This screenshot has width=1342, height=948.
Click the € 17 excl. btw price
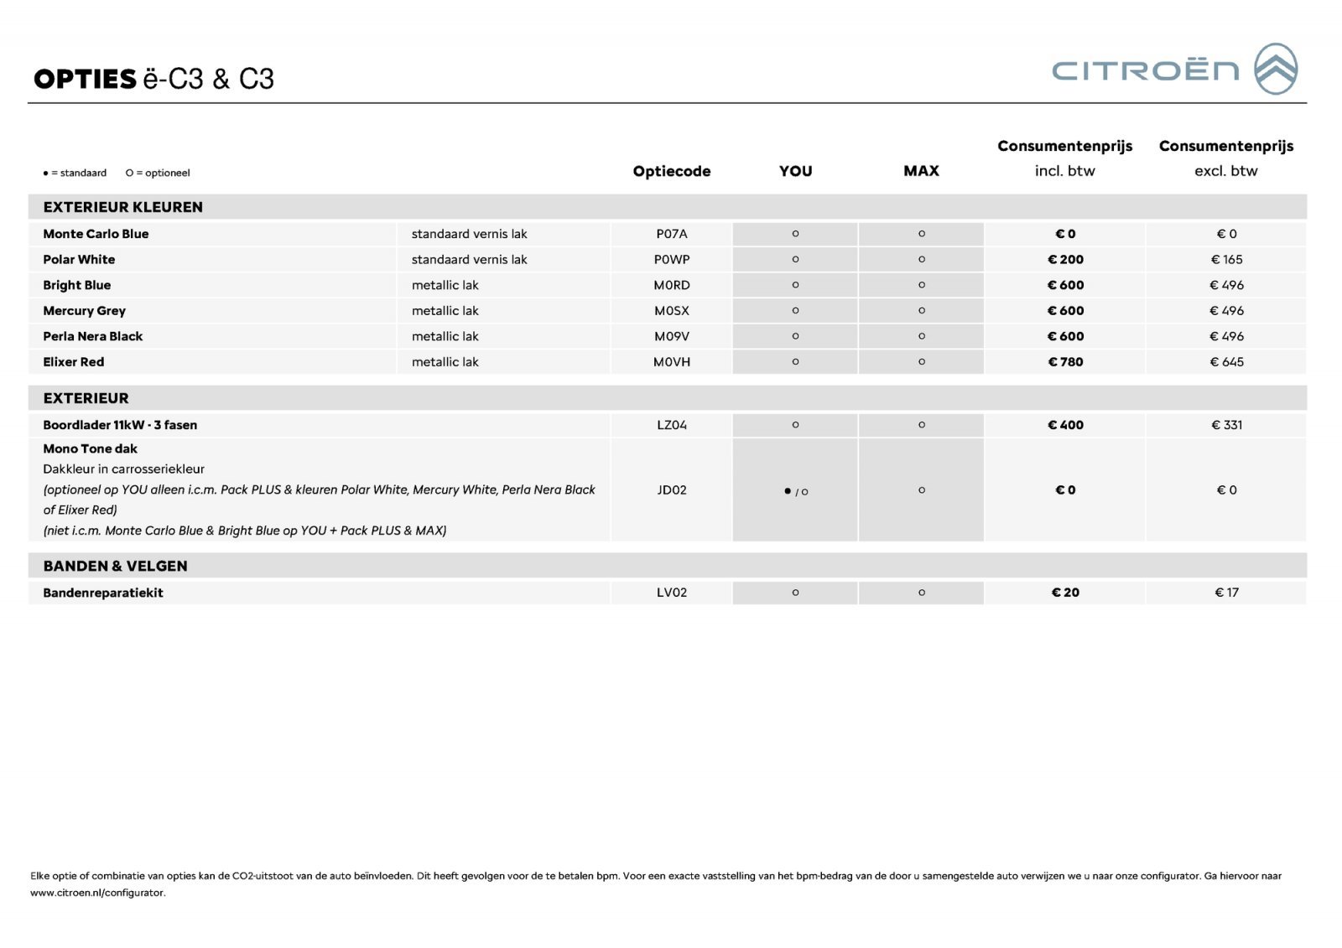click(x=1226, y=593)
